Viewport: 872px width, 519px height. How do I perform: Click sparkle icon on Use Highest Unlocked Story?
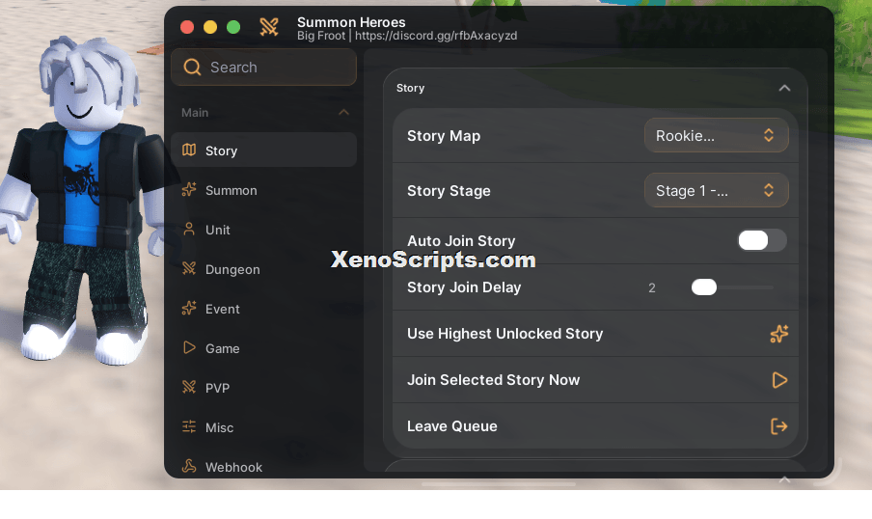(x=779, y=334)
